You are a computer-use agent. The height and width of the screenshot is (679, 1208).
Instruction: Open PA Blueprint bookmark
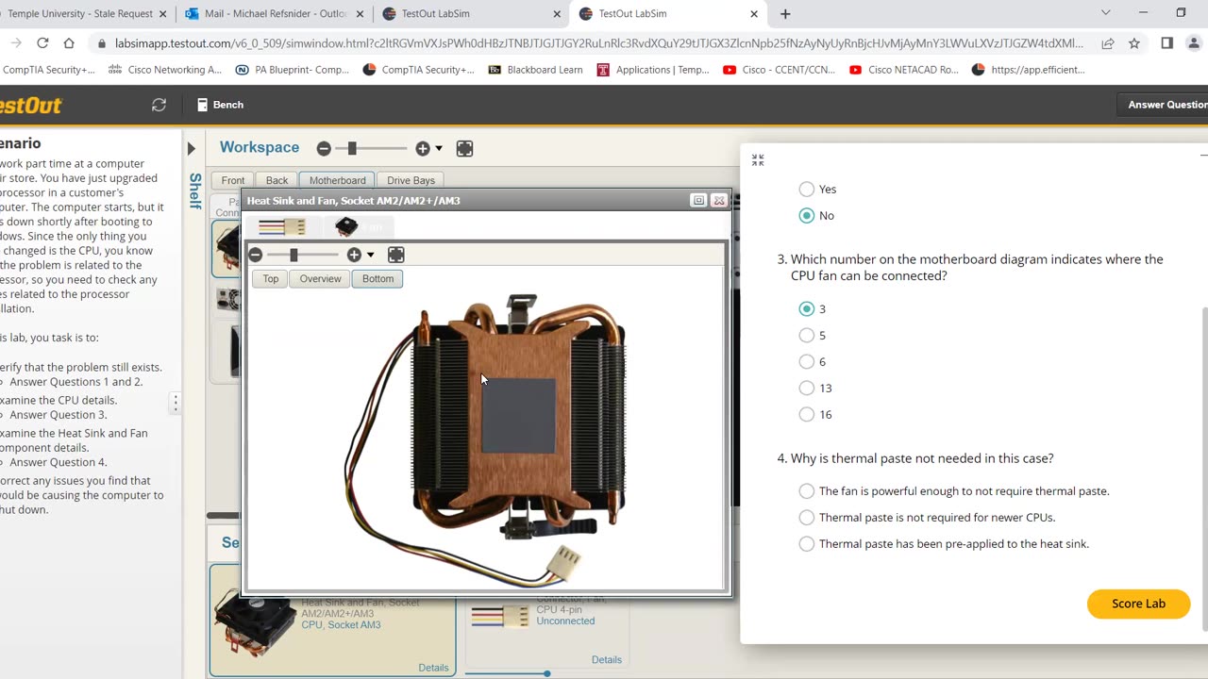[292, 70]
